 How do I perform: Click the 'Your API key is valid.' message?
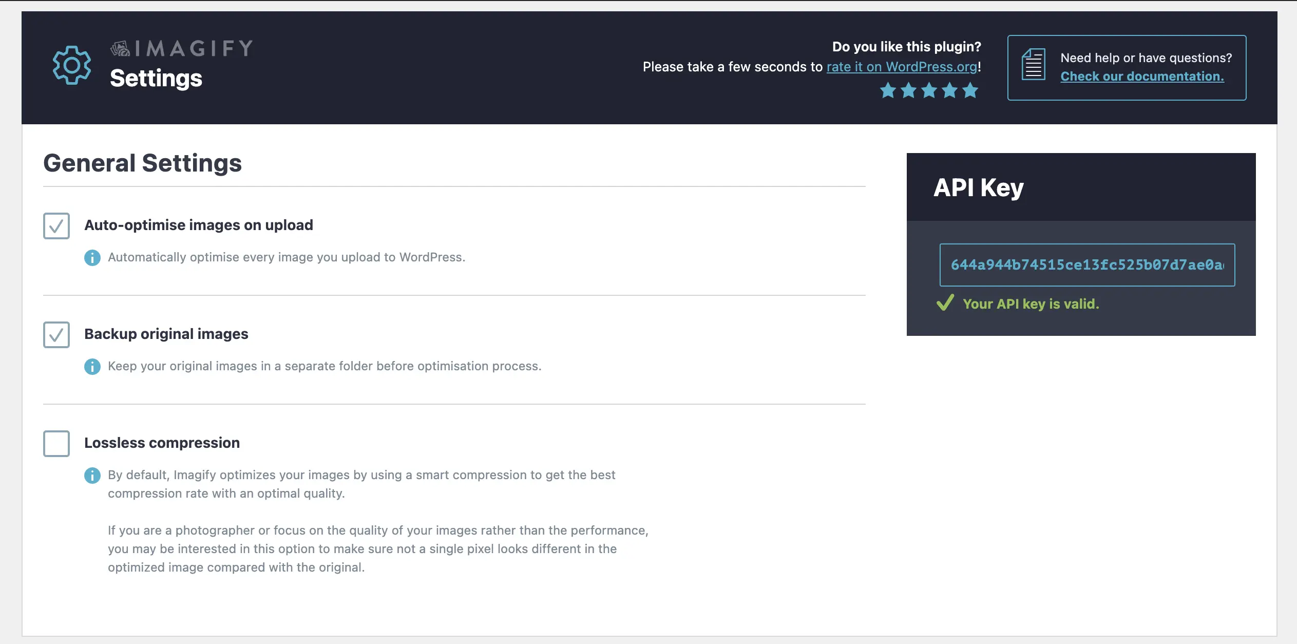[x=1031, y=304]
